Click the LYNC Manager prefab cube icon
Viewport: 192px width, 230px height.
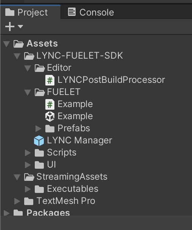(x=39, y=141)
